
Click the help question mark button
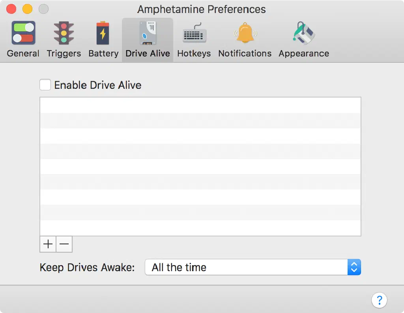click(379, 300)
